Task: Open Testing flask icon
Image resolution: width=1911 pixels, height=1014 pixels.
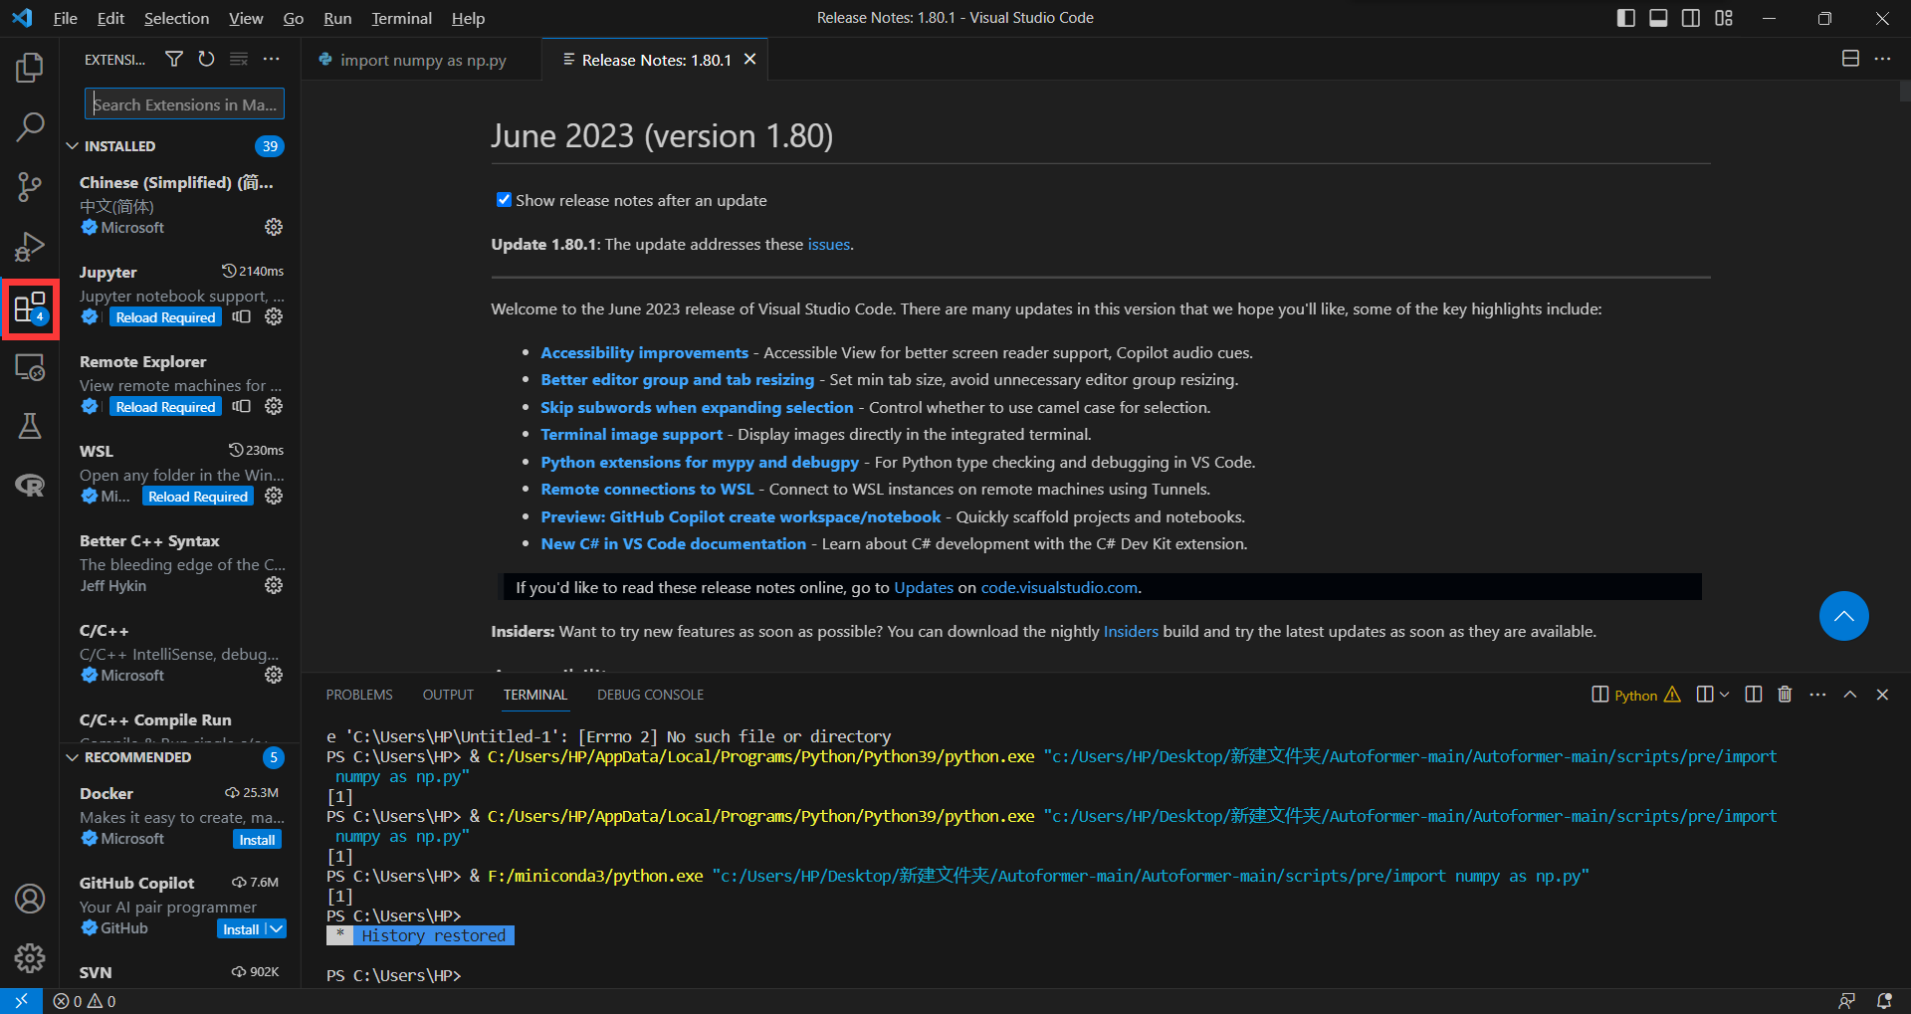Action: coord(30,426)
